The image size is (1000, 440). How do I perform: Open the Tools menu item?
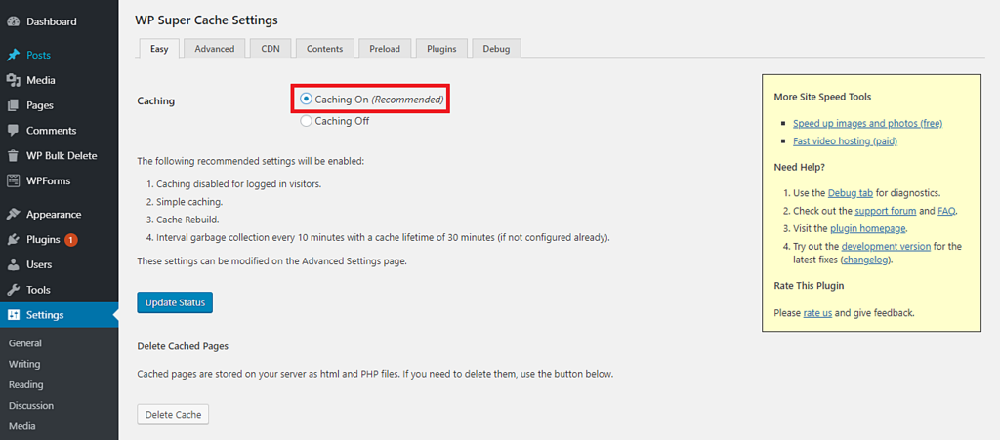click(59, 290)
